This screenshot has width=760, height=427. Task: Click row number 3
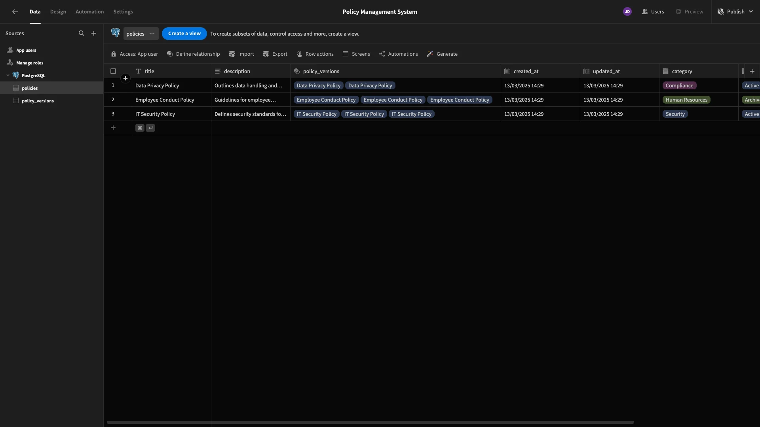point(113,114)
